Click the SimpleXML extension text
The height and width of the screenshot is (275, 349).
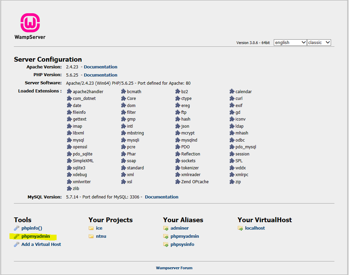[x=83, y=161]
